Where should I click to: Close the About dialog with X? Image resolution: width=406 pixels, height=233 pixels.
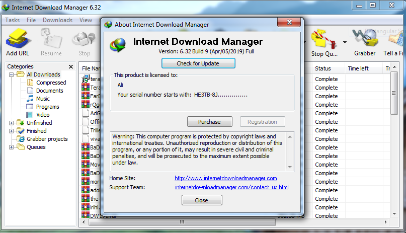[289, 22]
